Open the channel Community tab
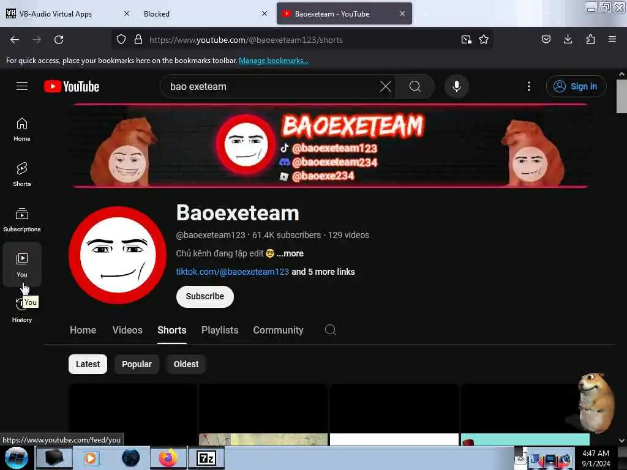Image resolution: width=627 pixels, height=470 pixels. pyautogui.click(x=279, y=330)
